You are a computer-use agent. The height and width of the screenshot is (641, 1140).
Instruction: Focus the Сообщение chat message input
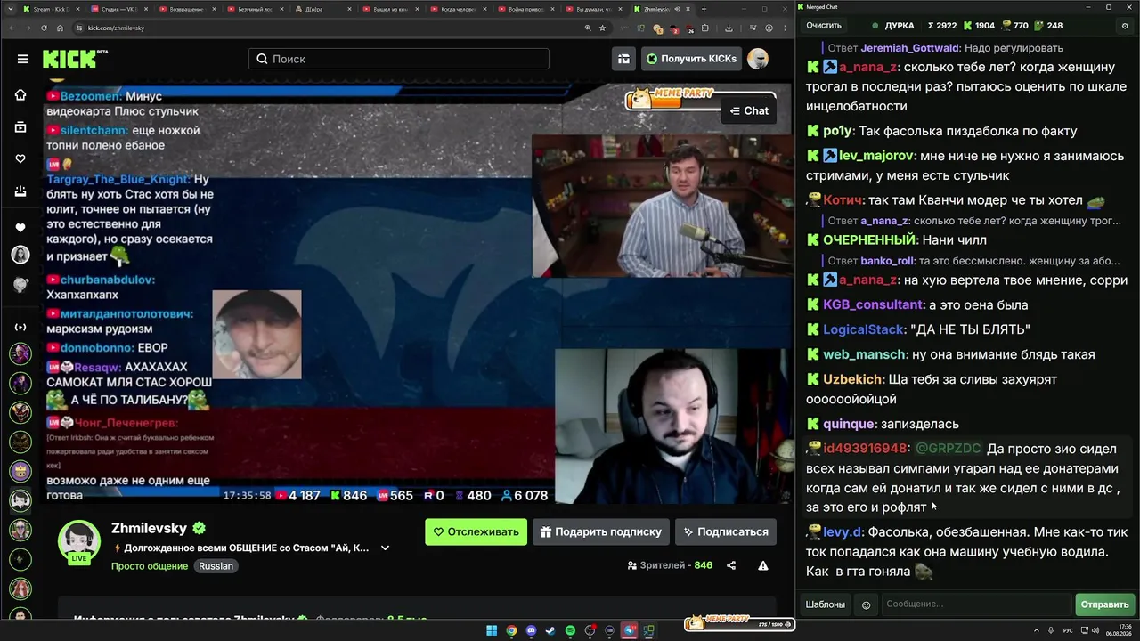(976, 604)
